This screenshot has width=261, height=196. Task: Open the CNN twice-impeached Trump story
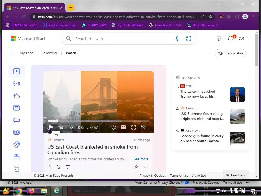point(198,94)
